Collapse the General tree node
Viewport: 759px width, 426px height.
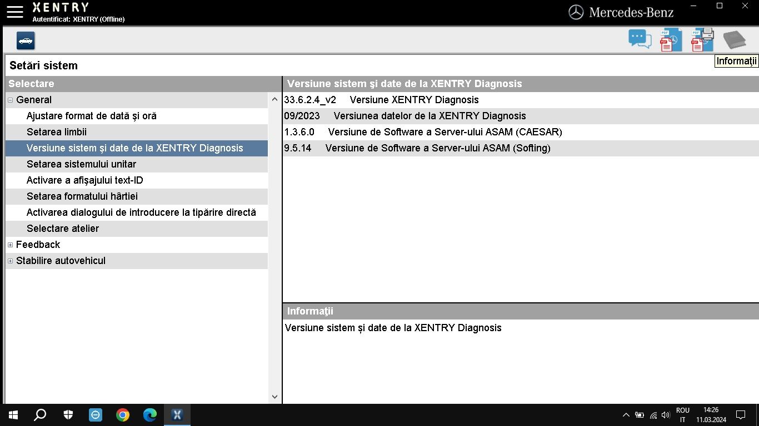(11, 100)
